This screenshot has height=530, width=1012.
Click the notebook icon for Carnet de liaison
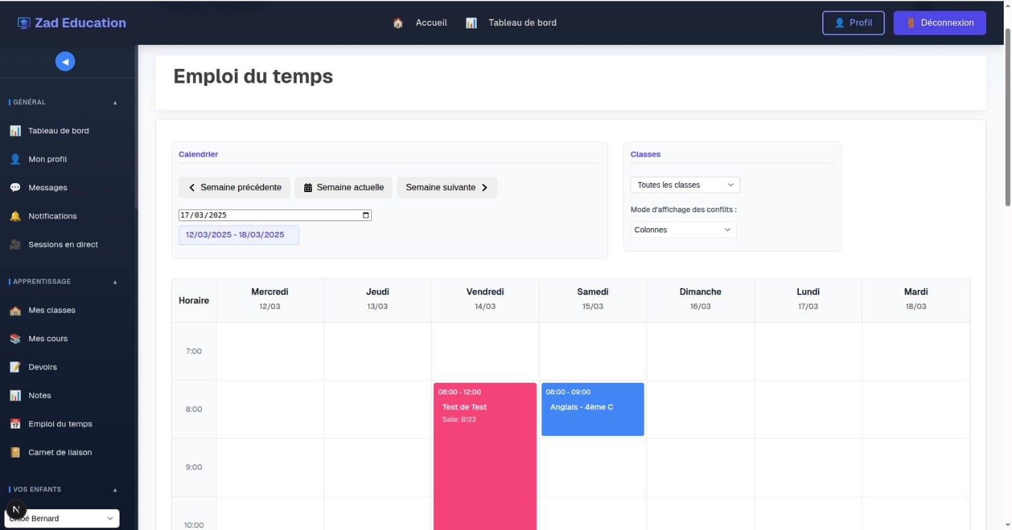15,452
